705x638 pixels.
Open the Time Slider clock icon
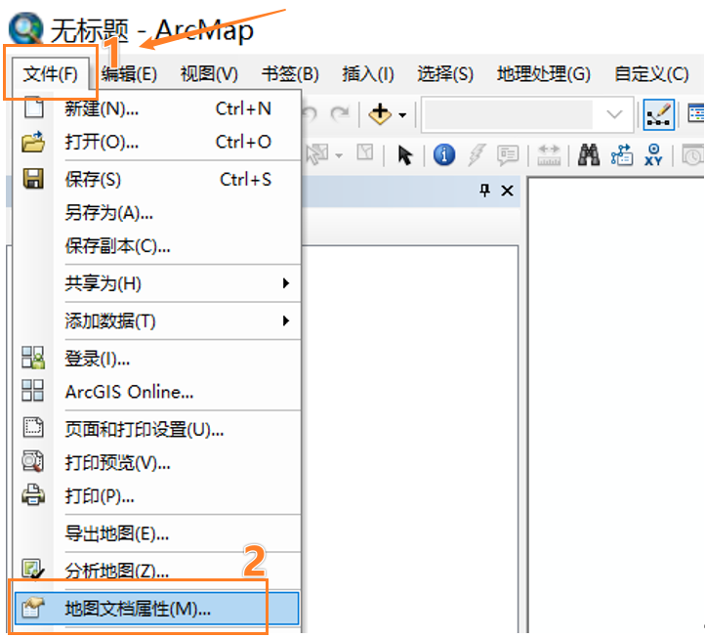(x=693, y=155)
